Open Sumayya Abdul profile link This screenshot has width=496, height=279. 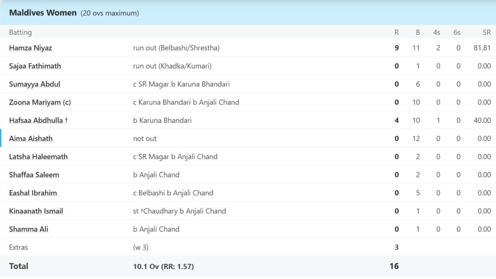[34, 84]
